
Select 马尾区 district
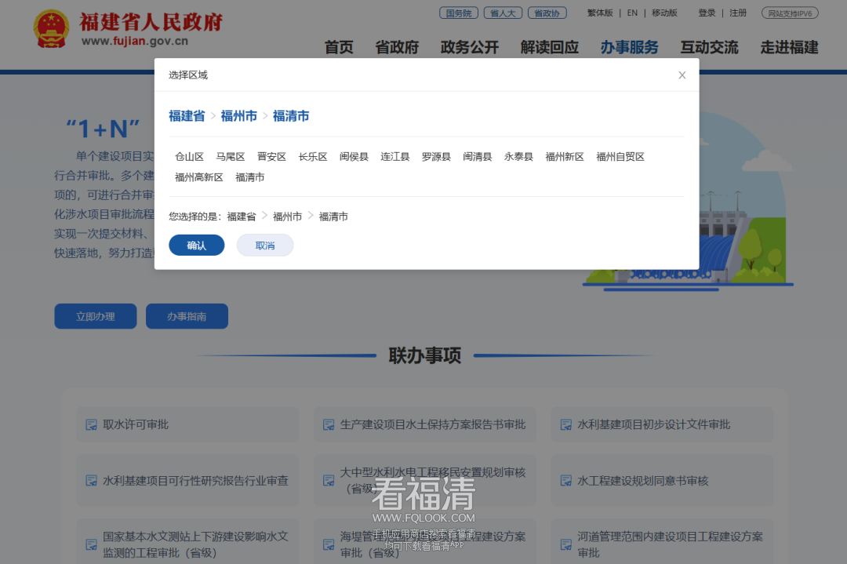pyautogui.click(x=231, y=157)
